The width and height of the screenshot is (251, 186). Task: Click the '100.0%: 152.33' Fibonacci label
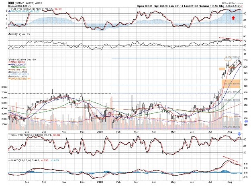(x=232, y=127)
